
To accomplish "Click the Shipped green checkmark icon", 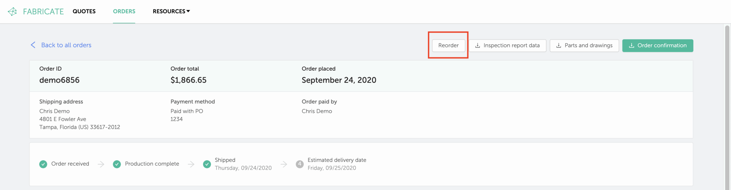I will (207, 164).
